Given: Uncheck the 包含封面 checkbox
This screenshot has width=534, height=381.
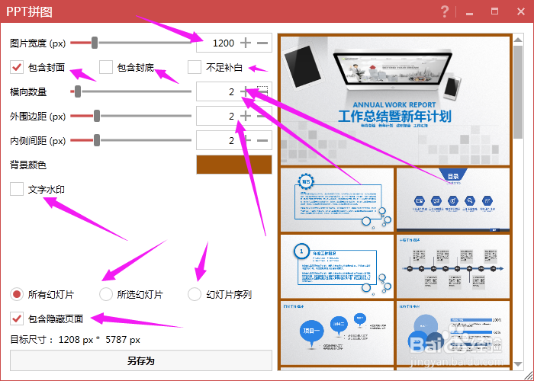Looking at the screenshot, I should point(17,67).
